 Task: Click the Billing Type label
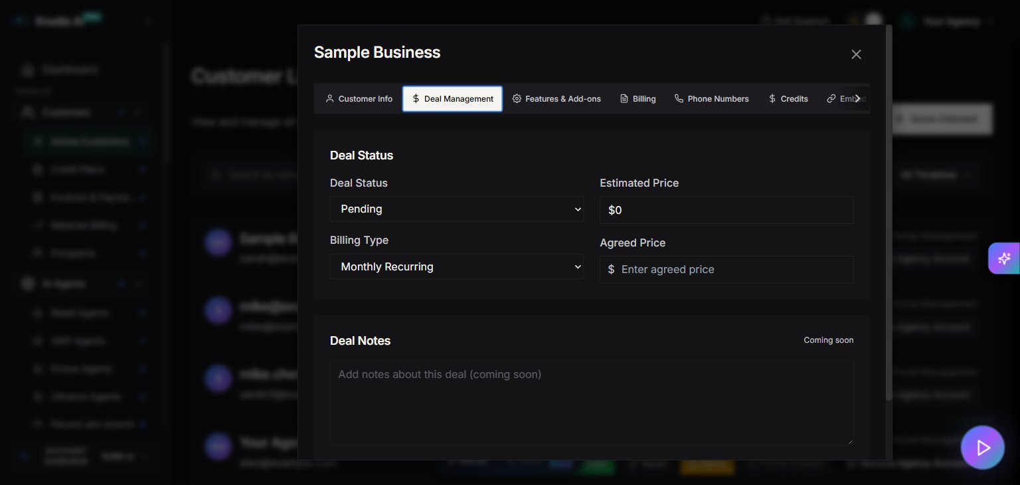tap(359, 240)
